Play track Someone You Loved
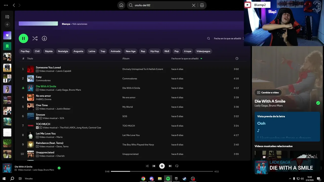The height and width of the screenshot is (182, 324). coord(48,67)
